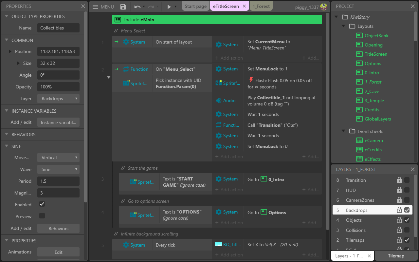
Task: Switch to the Tilemap tab at bottom right
Action: pyautogui.click(x=396, y=256)
